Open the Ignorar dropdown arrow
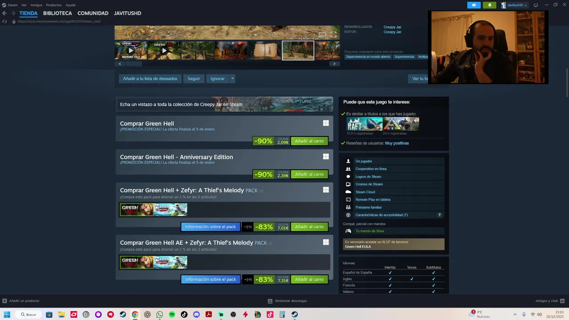This screenshot has height=320, width=569. [232, 79]
